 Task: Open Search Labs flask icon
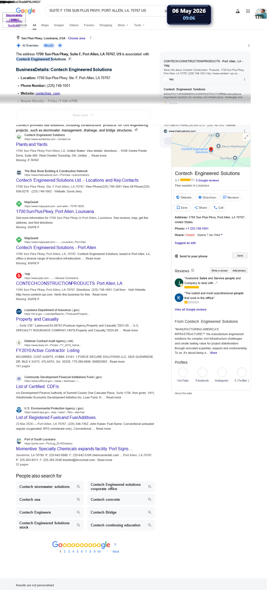[x=238, y=11]
